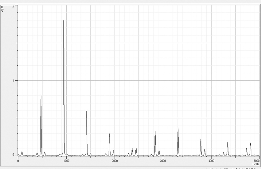Viewport: 261px width, 169px height.
Task: Click the 5000 tick label on x-axis
Action: [256, 161]
